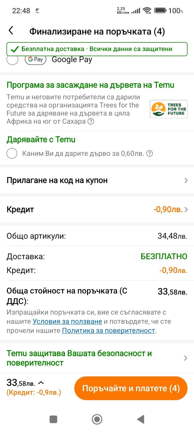
Task: Expand the bottom total price caret
Action: pyautogui.click(x=41, y=383)
